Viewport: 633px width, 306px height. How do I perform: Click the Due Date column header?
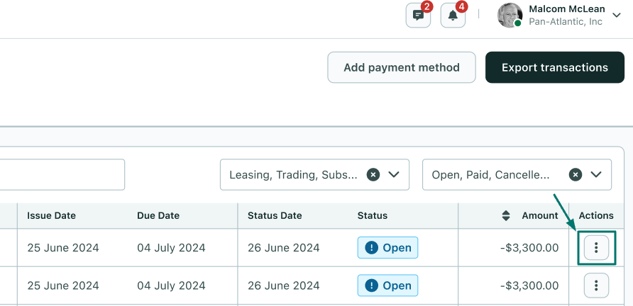(x=158, y=215)
